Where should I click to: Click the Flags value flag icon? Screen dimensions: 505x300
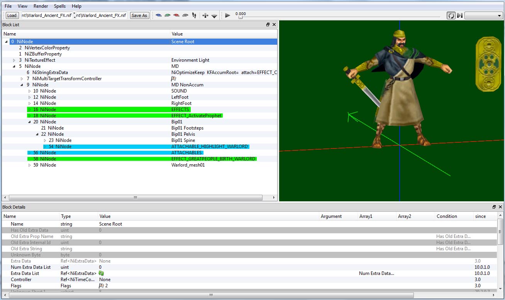pos(102,286)
